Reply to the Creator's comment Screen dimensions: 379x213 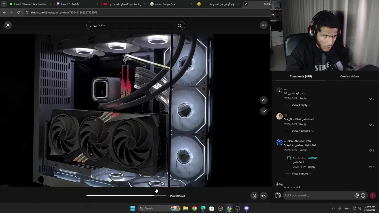(x=311, y=167)
